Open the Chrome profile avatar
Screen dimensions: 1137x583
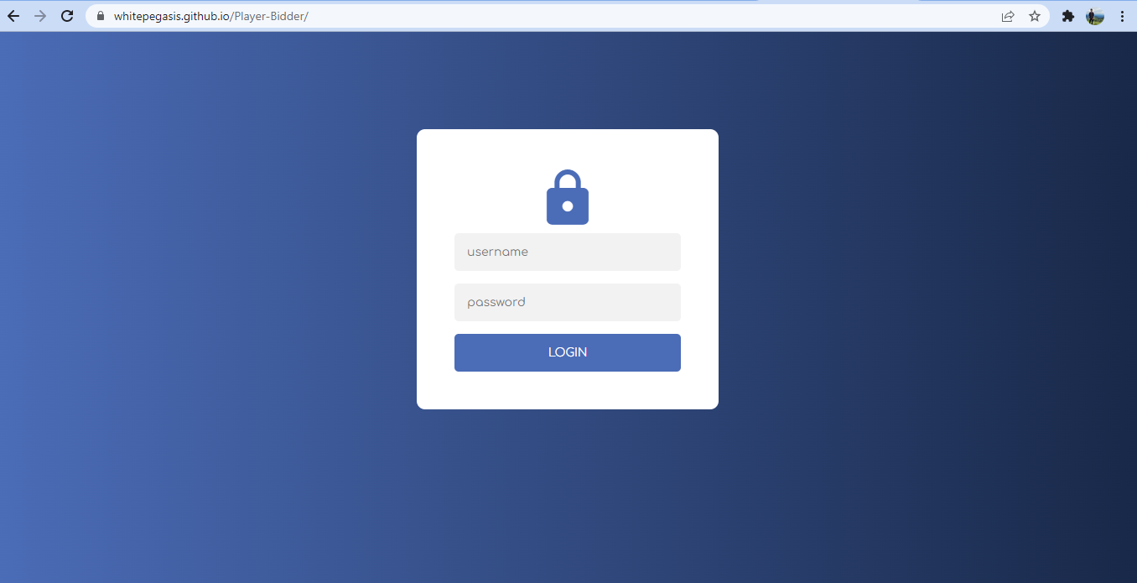1095,16
